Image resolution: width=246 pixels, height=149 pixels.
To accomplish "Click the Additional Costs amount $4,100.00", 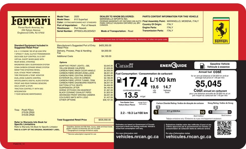I will pos(106,56).
